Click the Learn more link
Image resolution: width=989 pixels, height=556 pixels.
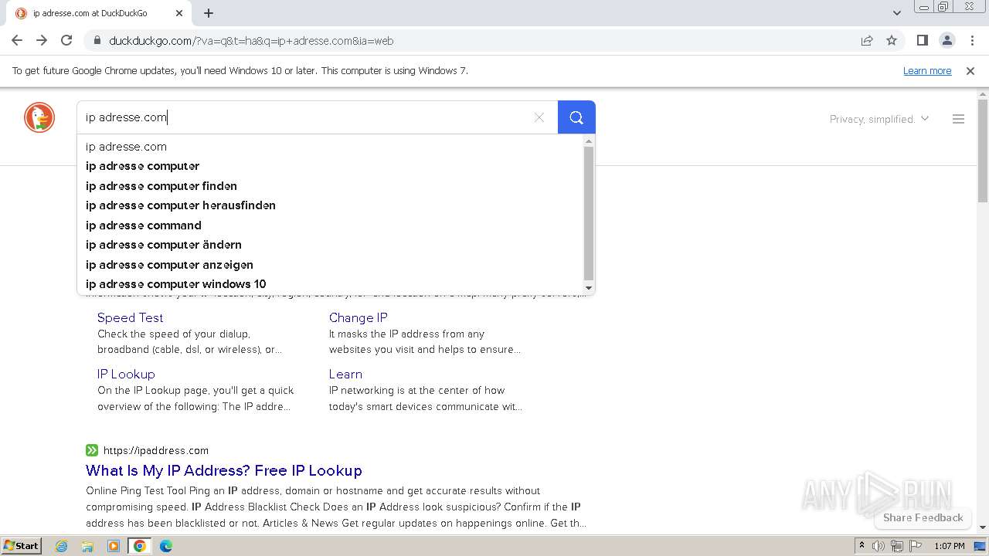[927, 71]
